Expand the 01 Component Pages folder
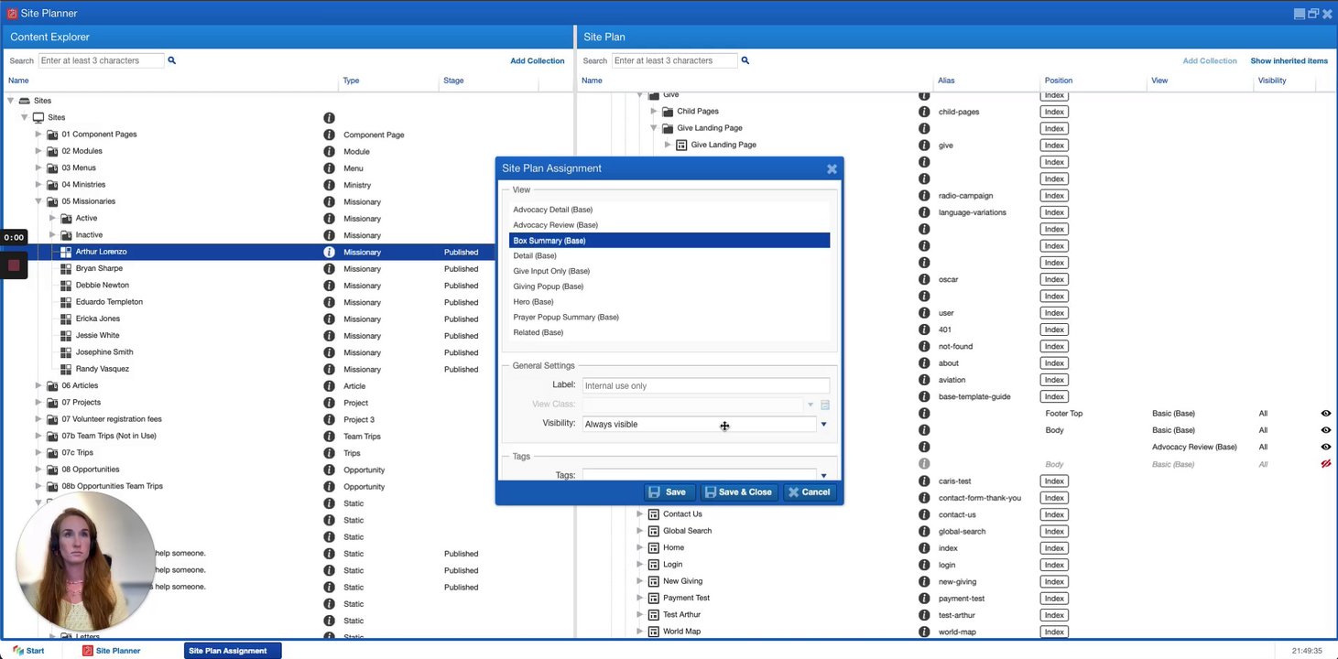 [38, 135]
